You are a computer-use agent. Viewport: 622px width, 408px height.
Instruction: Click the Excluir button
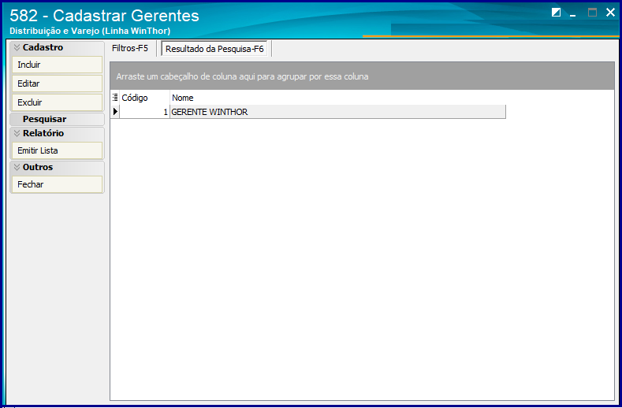(x=57, y=102)
